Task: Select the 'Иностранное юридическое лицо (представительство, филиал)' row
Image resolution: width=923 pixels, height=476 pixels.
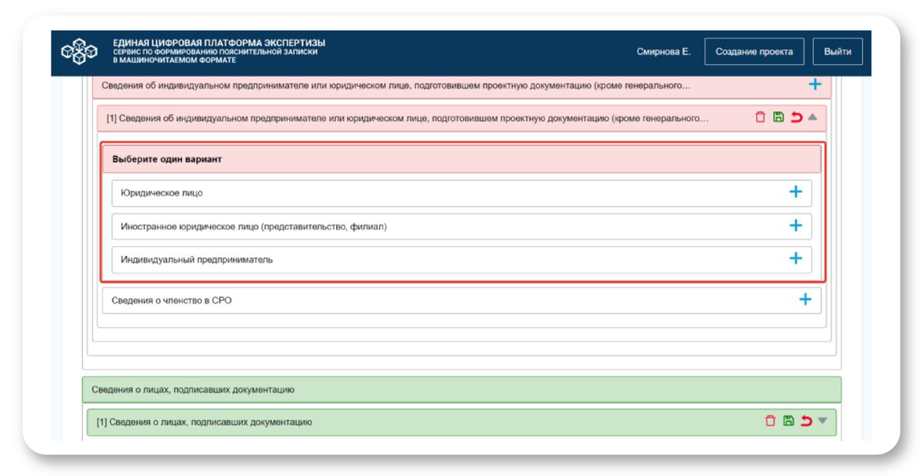Action: [x=461, y=227]
